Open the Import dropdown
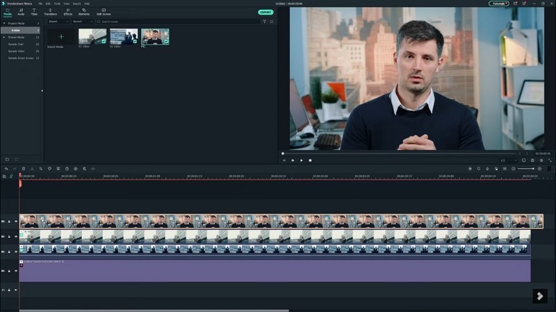 (x=58, y=22)
